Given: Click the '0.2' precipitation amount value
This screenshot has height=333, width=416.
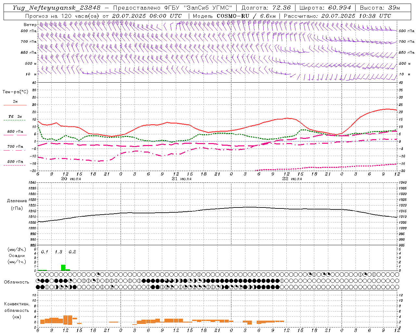Looking at the screenshot, I should [72, 252].
